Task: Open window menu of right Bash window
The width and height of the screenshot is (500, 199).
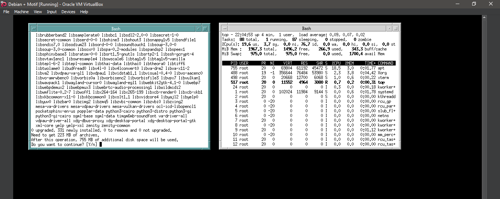Action: pos(224,28)
